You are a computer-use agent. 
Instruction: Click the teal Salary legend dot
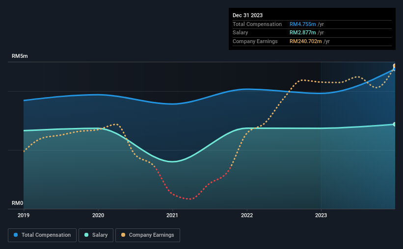[86, 235]
